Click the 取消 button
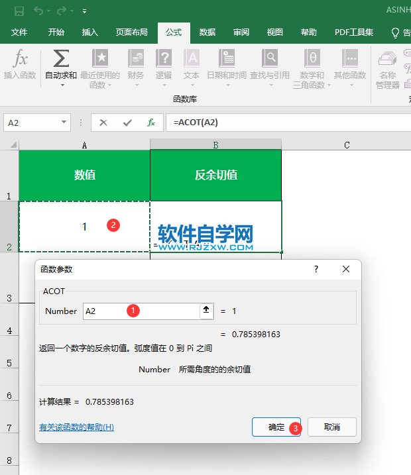The height and width of the screenshot is (475, 411). (x=332, y=427)
